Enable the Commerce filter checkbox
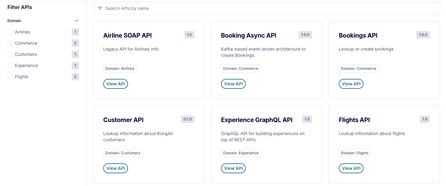 (x=10, y=43)
